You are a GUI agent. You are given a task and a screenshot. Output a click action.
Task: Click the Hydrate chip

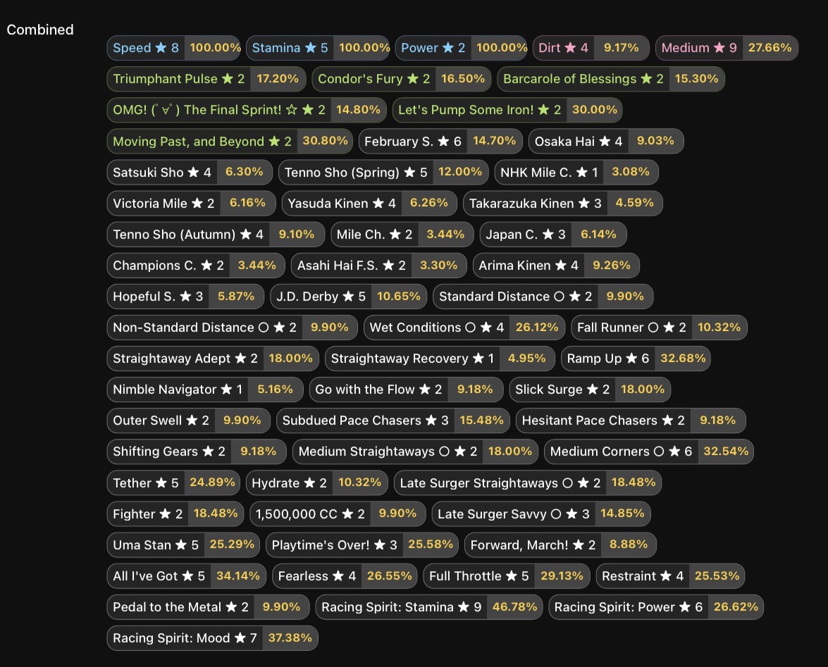317,483
